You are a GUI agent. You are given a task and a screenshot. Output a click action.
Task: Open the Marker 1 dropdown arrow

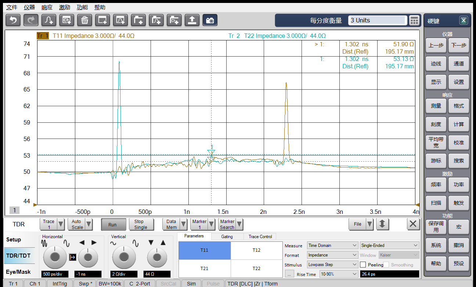(x=211, y=224)
